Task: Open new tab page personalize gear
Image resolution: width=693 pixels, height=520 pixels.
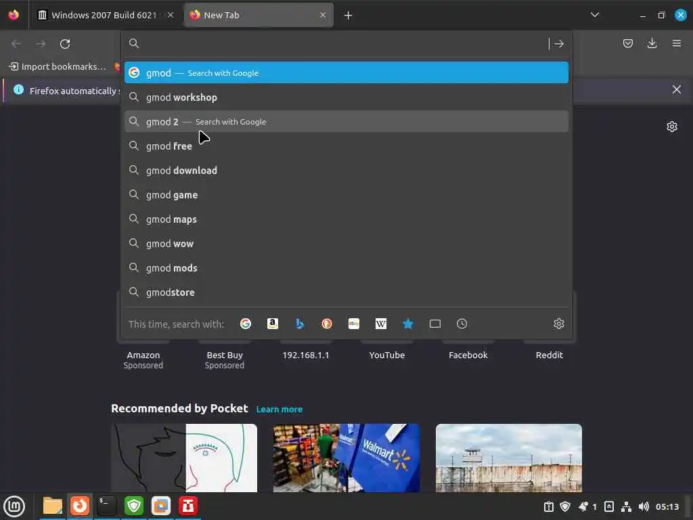Action: [x=672, y=127]
